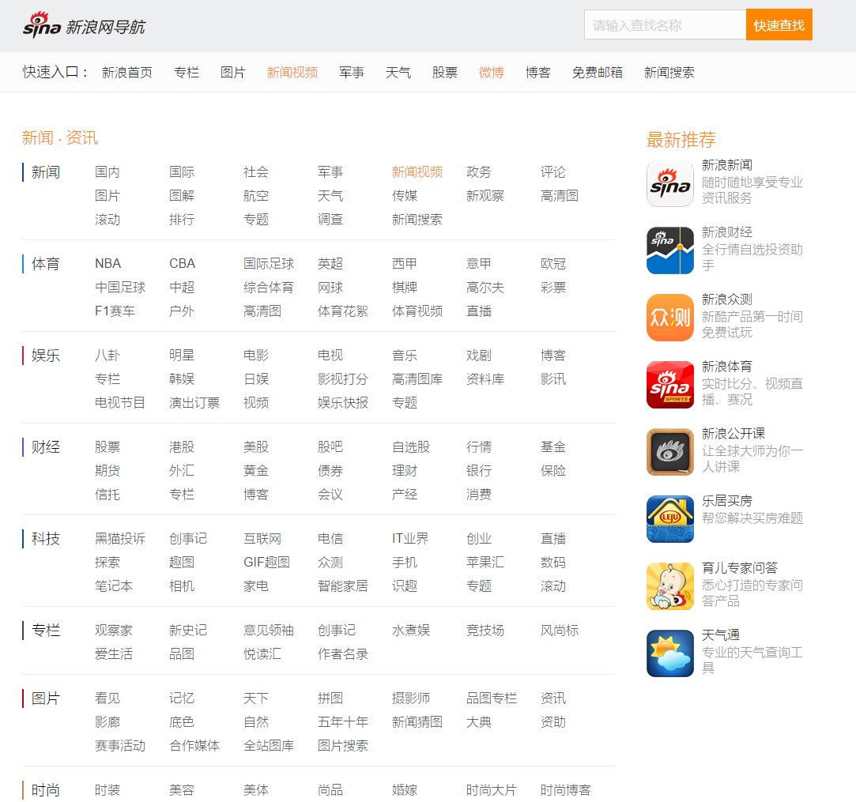Open the 国际足球 link
The image size is (856, 802).
click(269, 264)
